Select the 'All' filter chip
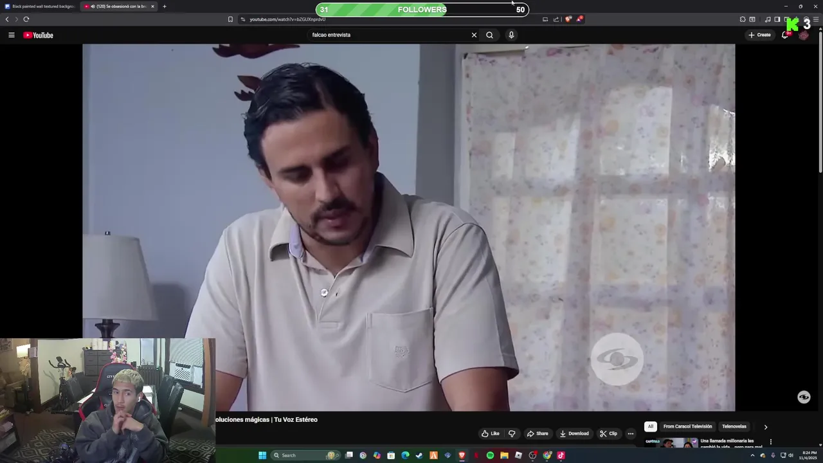The width and height of the screenshot is (823, 463). coord(650,426)
